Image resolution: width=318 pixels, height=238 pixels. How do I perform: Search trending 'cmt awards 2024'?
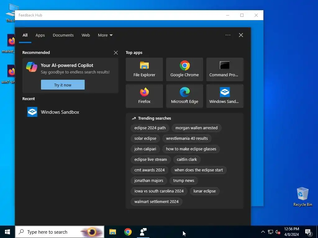pos(149,170)
